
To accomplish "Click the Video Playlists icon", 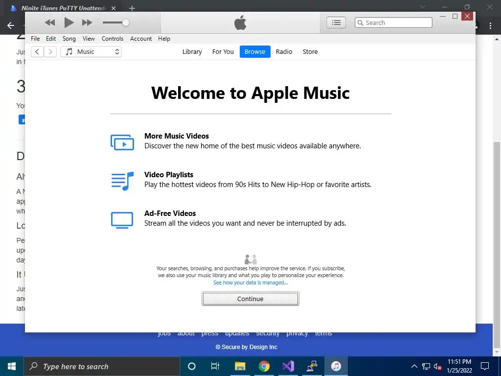I will (x=122, y=181).
